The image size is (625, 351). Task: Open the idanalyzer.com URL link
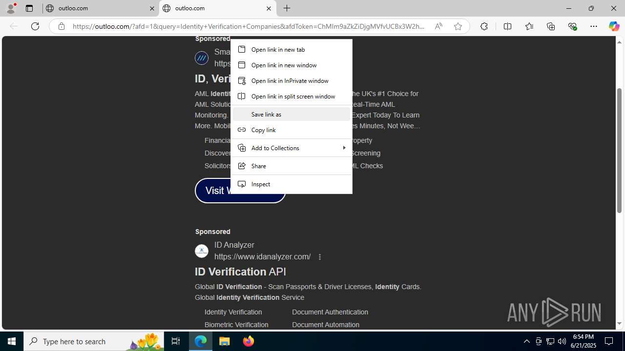262,256
